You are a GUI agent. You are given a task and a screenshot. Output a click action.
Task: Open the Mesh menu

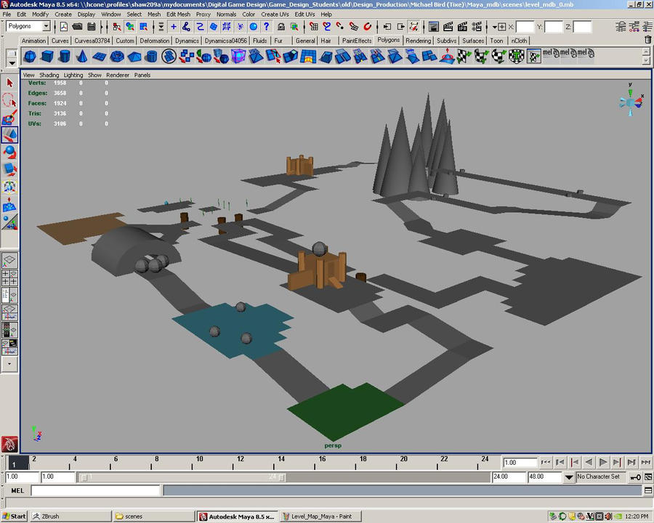[153, 14]
